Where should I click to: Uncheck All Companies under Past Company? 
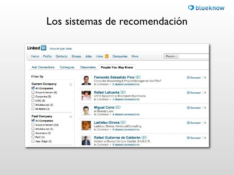(x=33, y=121)
